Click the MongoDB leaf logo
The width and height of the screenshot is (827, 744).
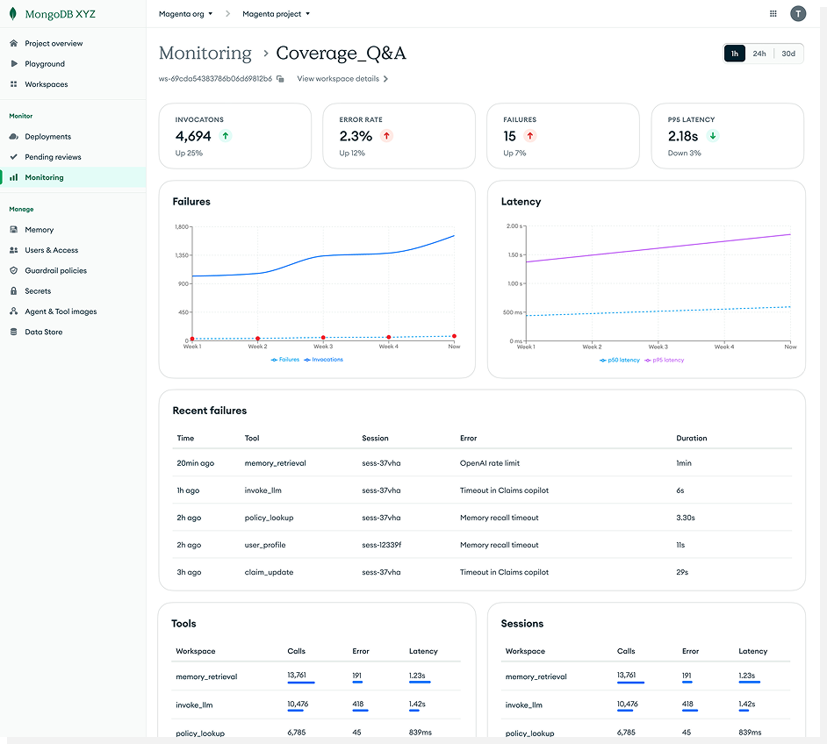13,14
